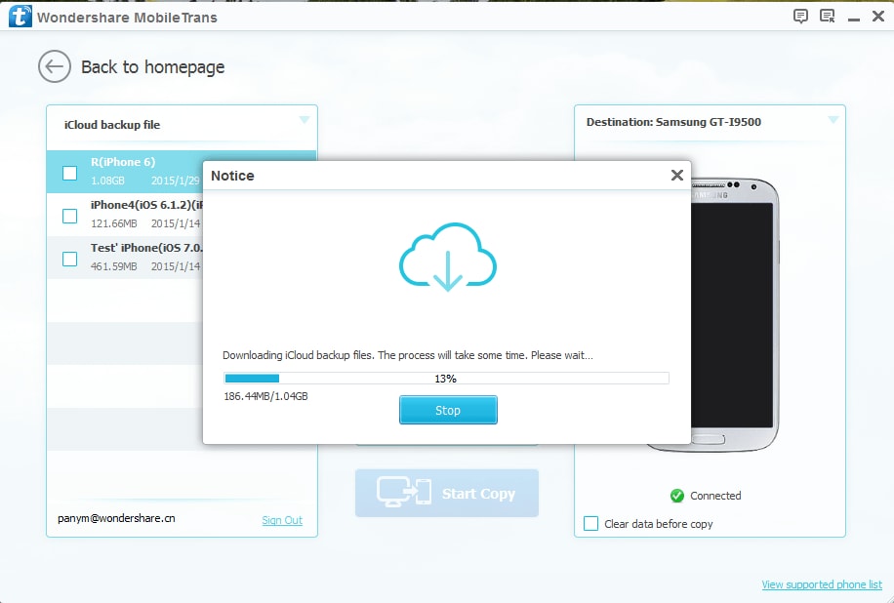Select the R(iPhone 6) backup checkbox

tap(69, 173)
